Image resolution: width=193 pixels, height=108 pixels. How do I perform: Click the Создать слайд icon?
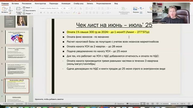click(x=18, y=9)
